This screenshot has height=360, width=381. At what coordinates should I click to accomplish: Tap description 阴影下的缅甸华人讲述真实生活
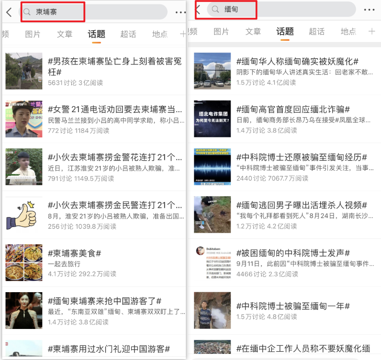304,72
